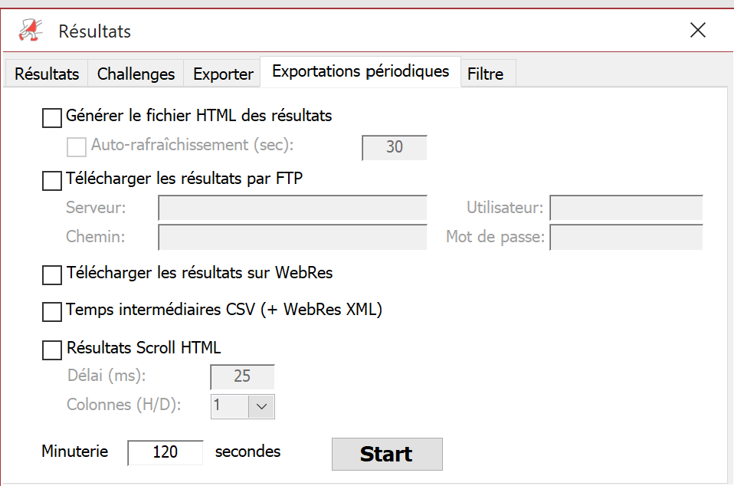Screen dimensions: 734x486
Task: Select the Exportations périodiques tab
Action: (360, 71)
